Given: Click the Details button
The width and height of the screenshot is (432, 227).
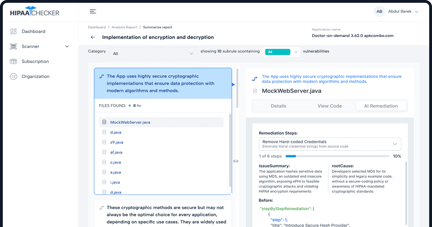Looking at the screenshot, I should click(x=279, y=106).
